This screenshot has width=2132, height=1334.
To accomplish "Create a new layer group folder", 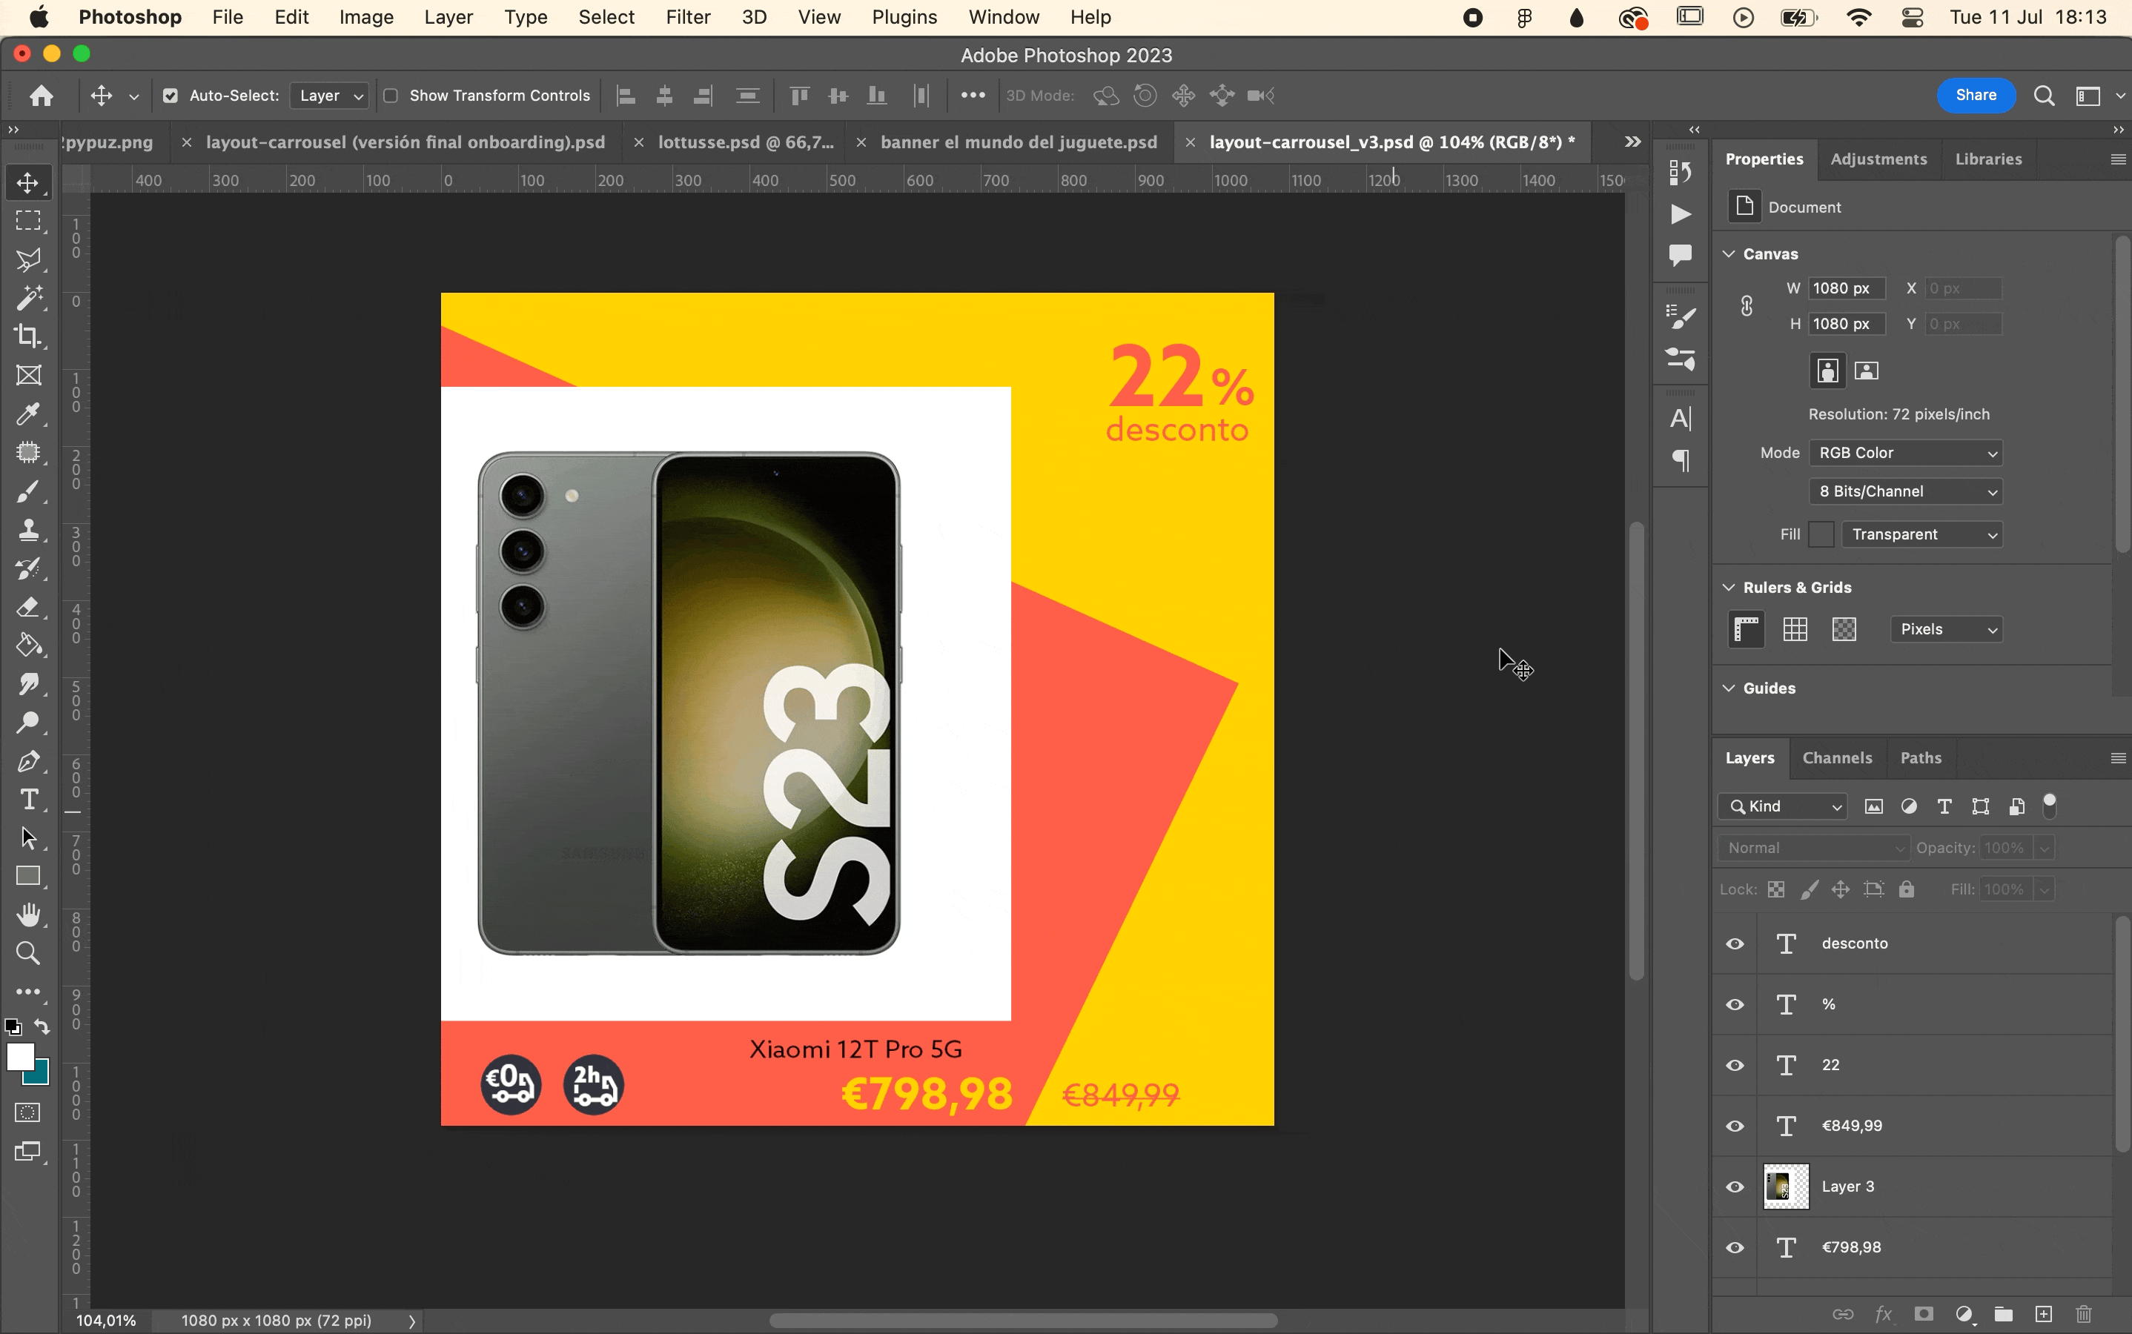I will (x=2003, y=1314).
